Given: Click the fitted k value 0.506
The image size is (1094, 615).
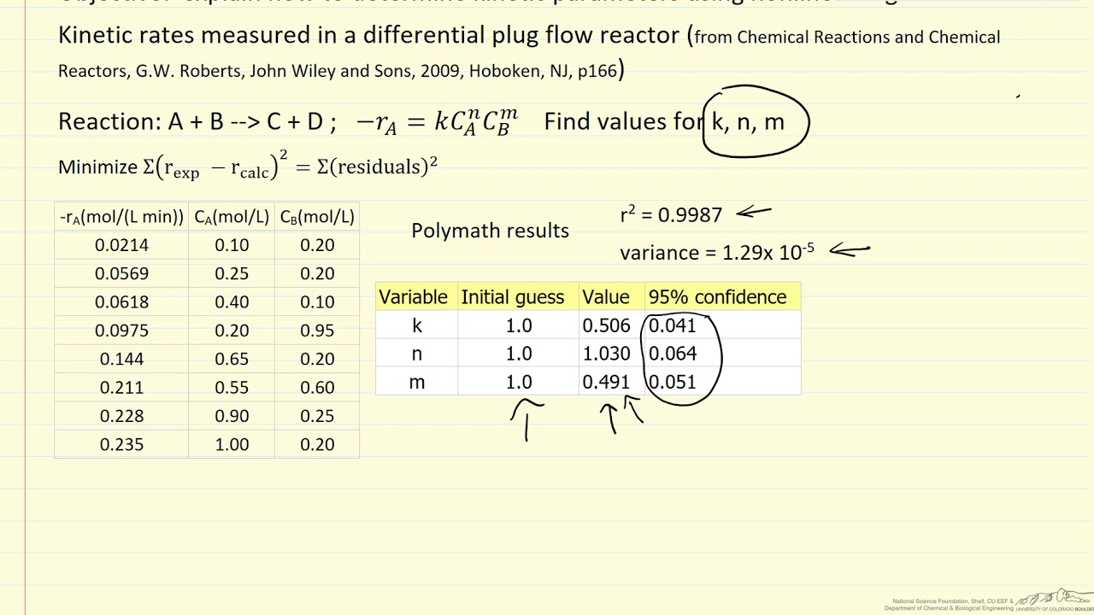Looking at the screenshot, I should [x=606, y=325].
